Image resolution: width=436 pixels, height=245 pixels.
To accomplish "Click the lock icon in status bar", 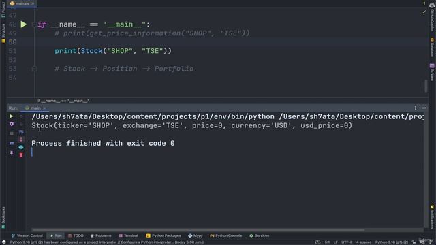I will [x=414, y=242].
